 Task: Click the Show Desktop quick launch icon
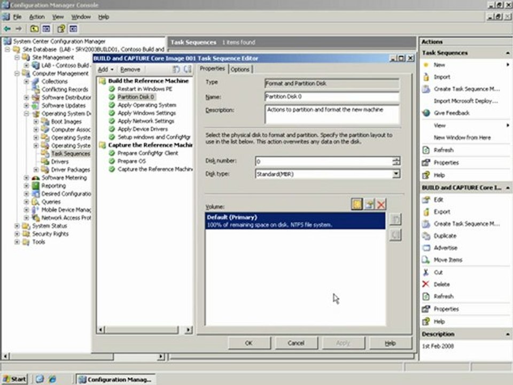(40, 379)
